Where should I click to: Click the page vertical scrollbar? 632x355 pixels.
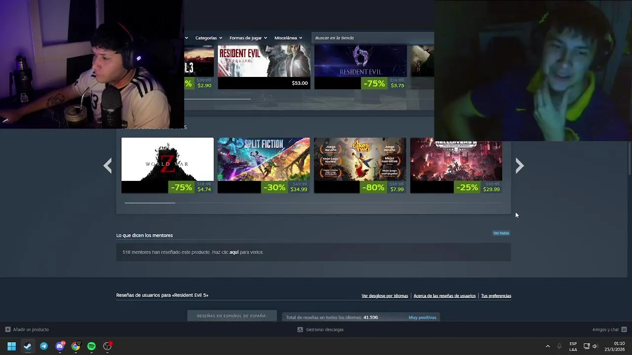click(x=629, y=159)
